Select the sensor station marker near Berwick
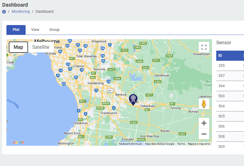Screen dimensions: 244x166 (133, 99)
